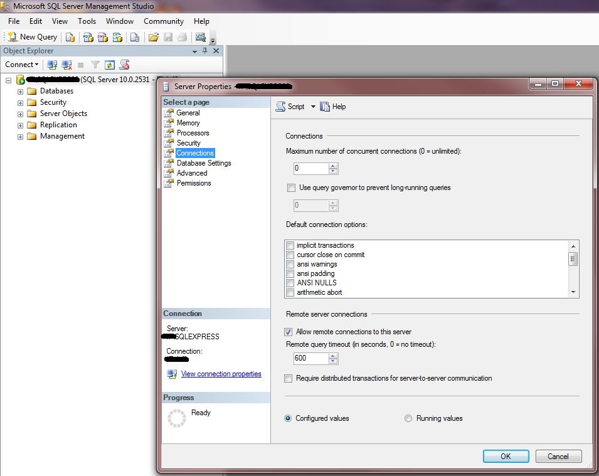Click the Stop square icon in Object Explorer
The image size is (599, 476).
click(81, 65)
